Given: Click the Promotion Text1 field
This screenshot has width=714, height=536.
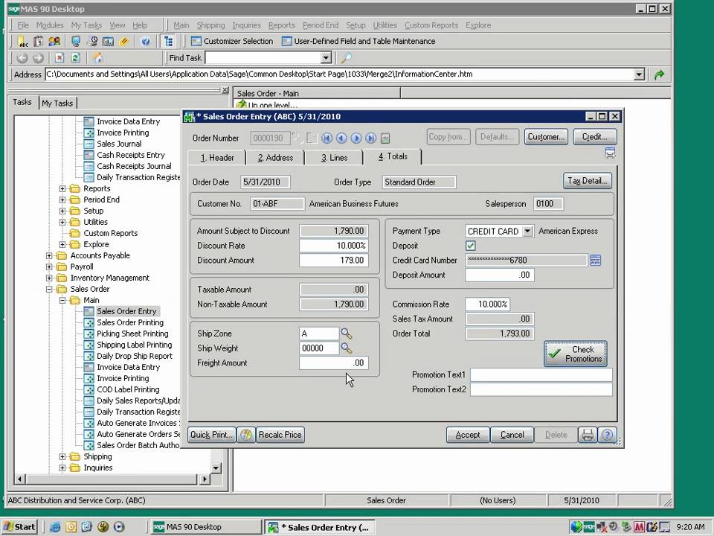Looking at the screenshot, I should point(541,375).
